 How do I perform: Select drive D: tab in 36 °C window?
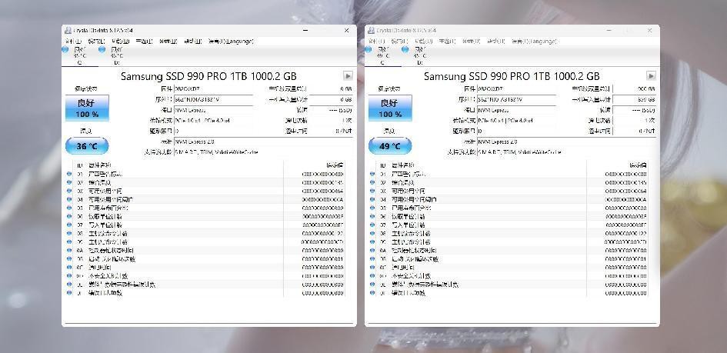click(x=116, y=55)
